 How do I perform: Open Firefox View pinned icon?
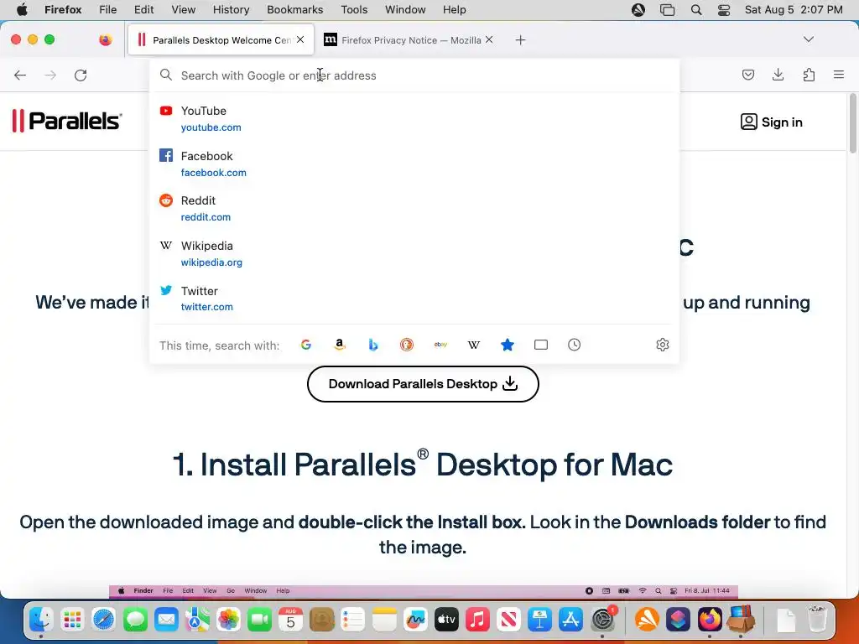(x=106, y=39)
